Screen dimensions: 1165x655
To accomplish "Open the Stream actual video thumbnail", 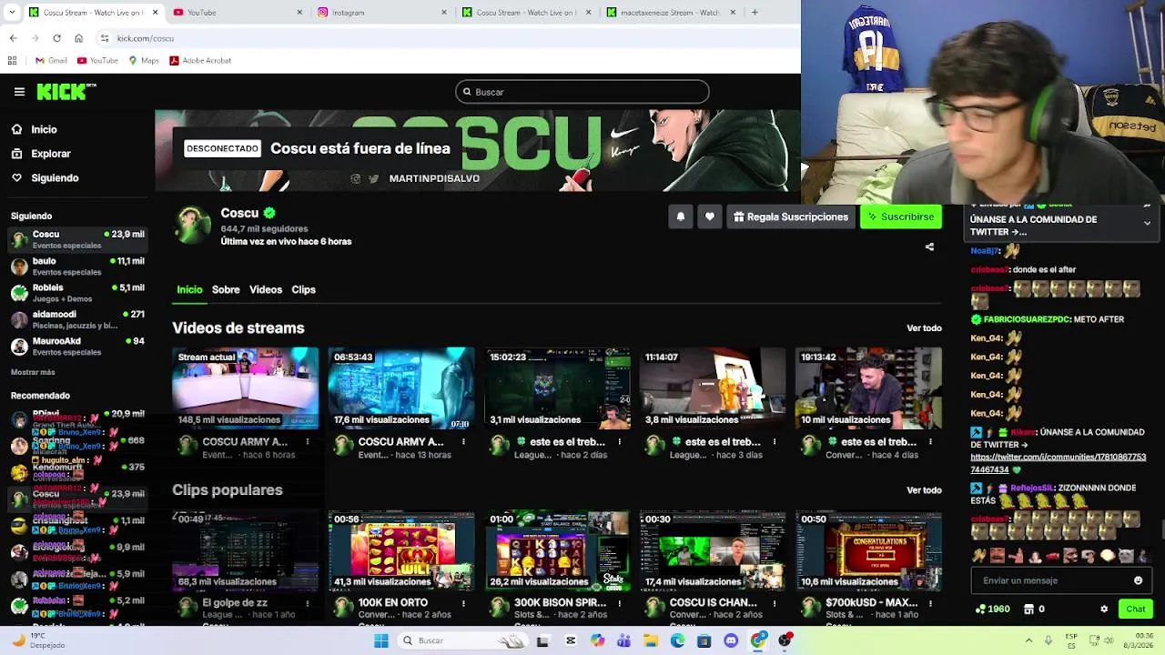I will click(246, 388).
